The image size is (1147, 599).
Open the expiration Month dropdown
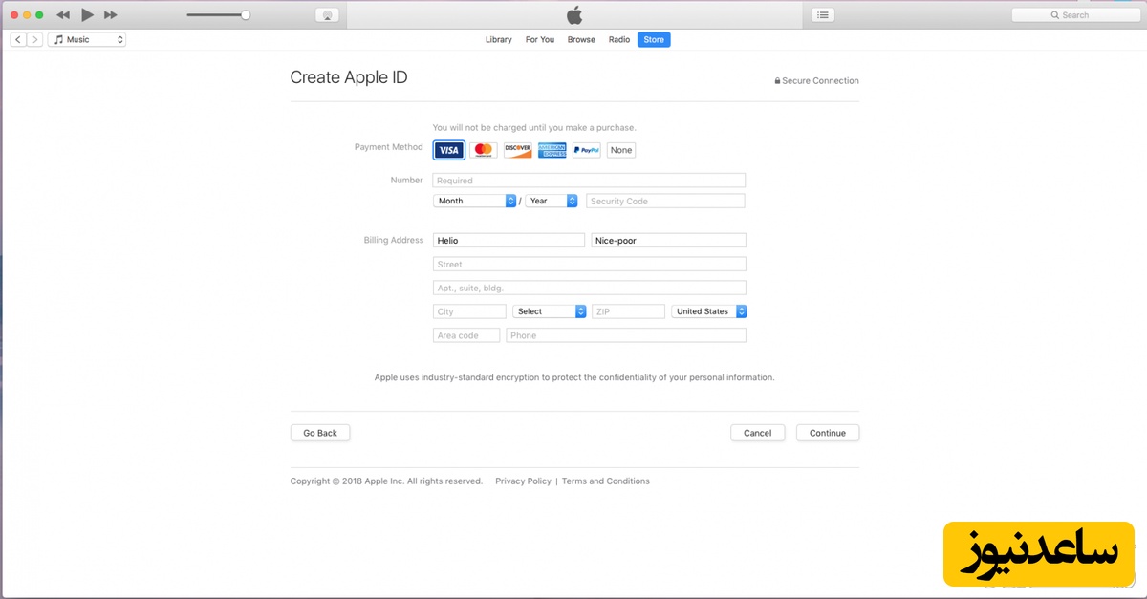476,201
